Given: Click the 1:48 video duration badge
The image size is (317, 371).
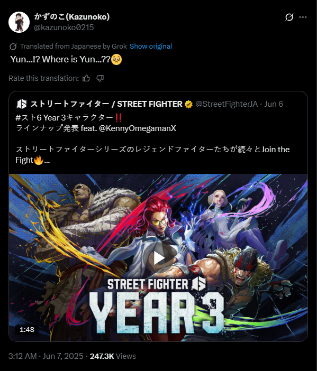Looking at the screenshot, I should tap(27, 330).
